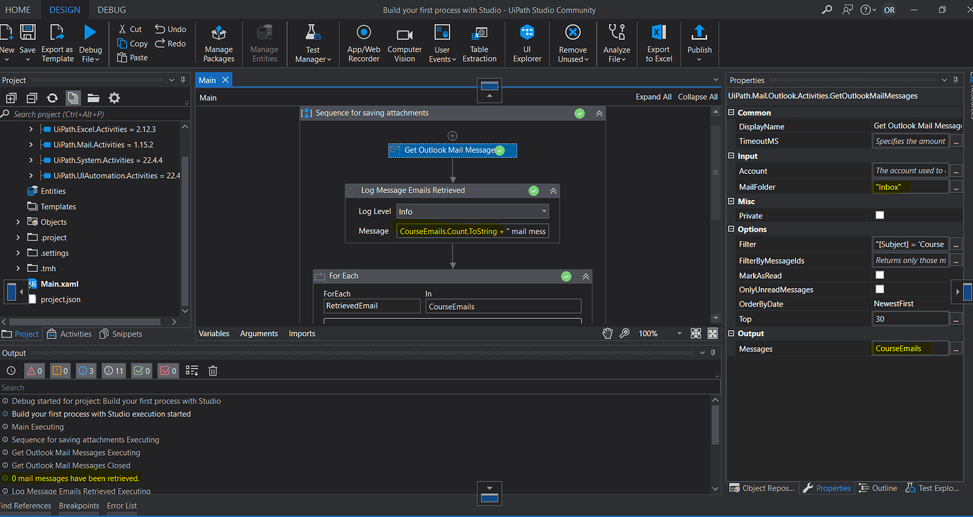Click the Table Extraction icon
Image resolution: width=973 pixels, height=517 pixels.
coord(479,43)
